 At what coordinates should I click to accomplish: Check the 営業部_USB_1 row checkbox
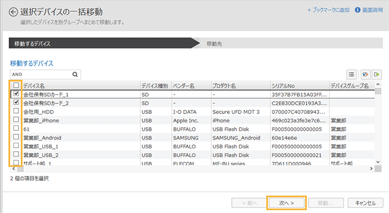coord(16,146)
